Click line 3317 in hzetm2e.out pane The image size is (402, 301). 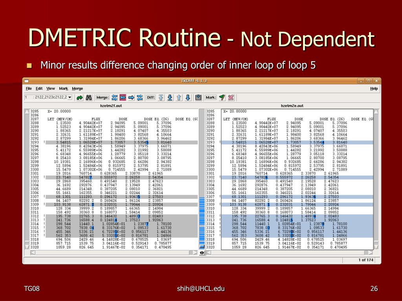pyautogui.click(x=298, y=236)
